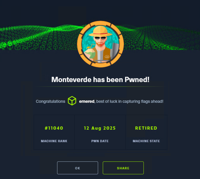Click the straw hat on the avatar
This screenshot has width=200, height=179.
tap(100, 31)
